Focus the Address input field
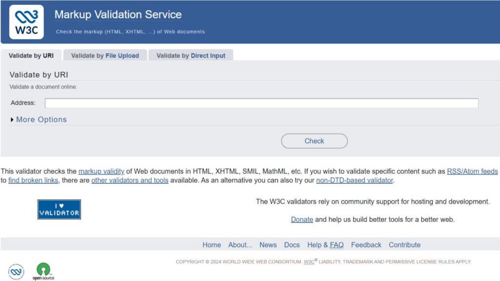 [261, 103]
